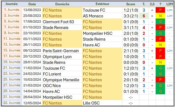Viewport: 175px width, 107px height.
Task: Select the 2,5 column header
Action: 152,4
